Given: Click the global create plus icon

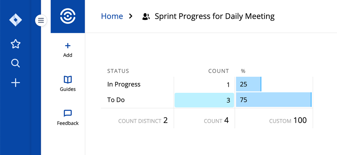Looking at the screenshot, I should (16, 83).
